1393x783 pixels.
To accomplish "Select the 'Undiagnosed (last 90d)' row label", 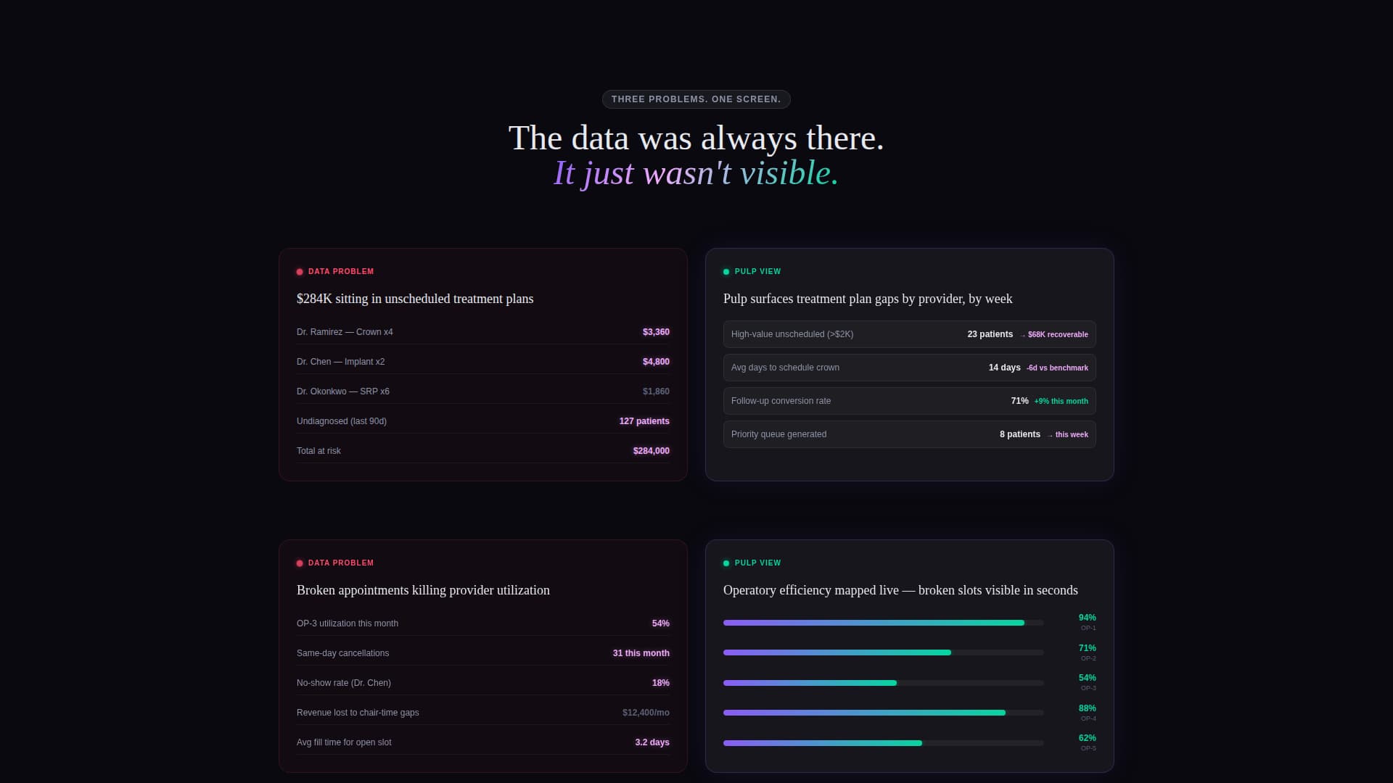I will point(341,421).
